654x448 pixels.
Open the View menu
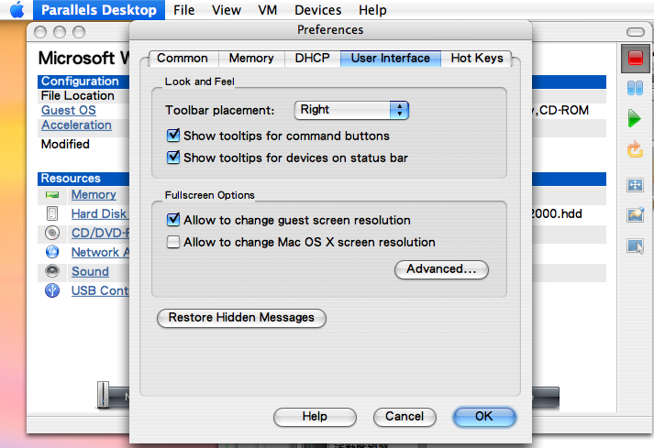click(x=227, y=9)
